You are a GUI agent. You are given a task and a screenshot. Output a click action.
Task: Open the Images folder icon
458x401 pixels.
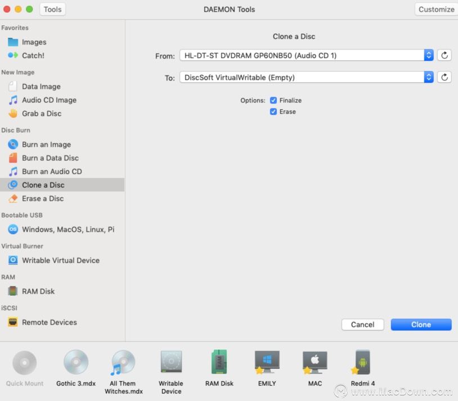click(13, 42)
